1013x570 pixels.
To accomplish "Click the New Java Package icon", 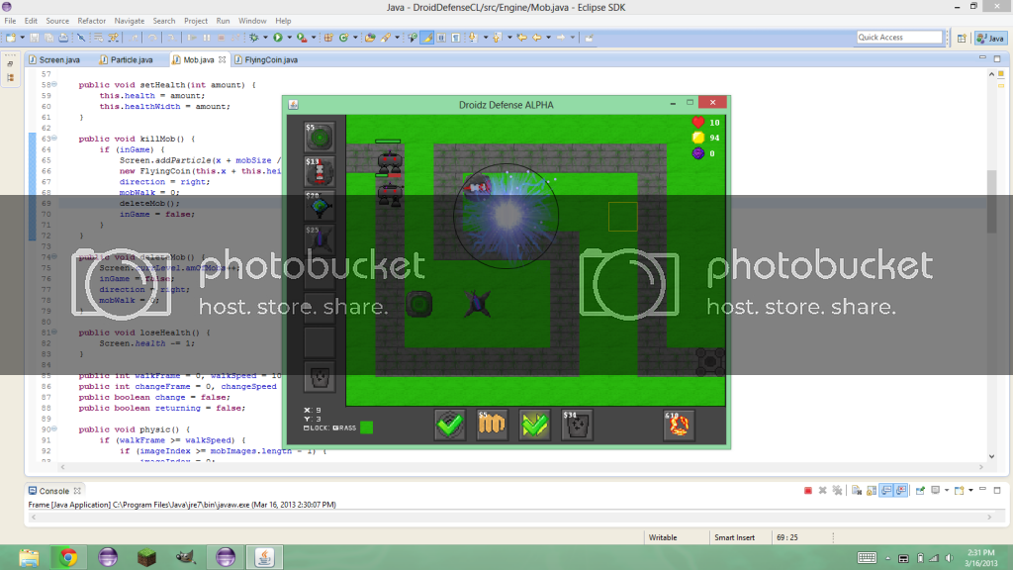I will 328,38.
